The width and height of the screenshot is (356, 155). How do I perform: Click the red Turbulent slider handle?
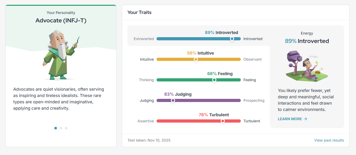pyautogui.click(x=223, y=121)
